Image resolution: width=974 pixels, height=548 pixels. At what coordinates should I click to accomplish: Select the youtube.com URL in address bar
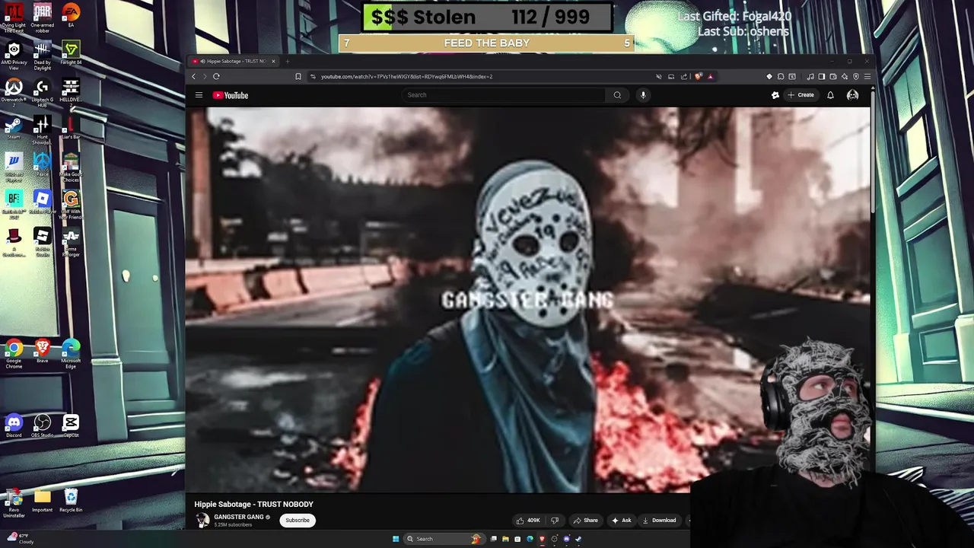406,76
